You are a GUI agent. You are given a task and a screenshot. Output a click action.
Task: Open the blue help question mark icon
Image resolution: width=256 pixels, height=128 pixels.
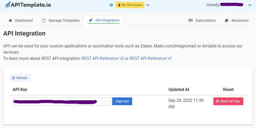[111, 5]
